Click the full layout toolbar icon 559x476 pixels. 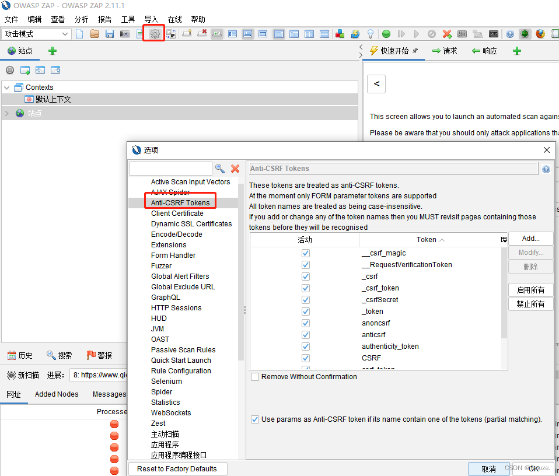263,34
